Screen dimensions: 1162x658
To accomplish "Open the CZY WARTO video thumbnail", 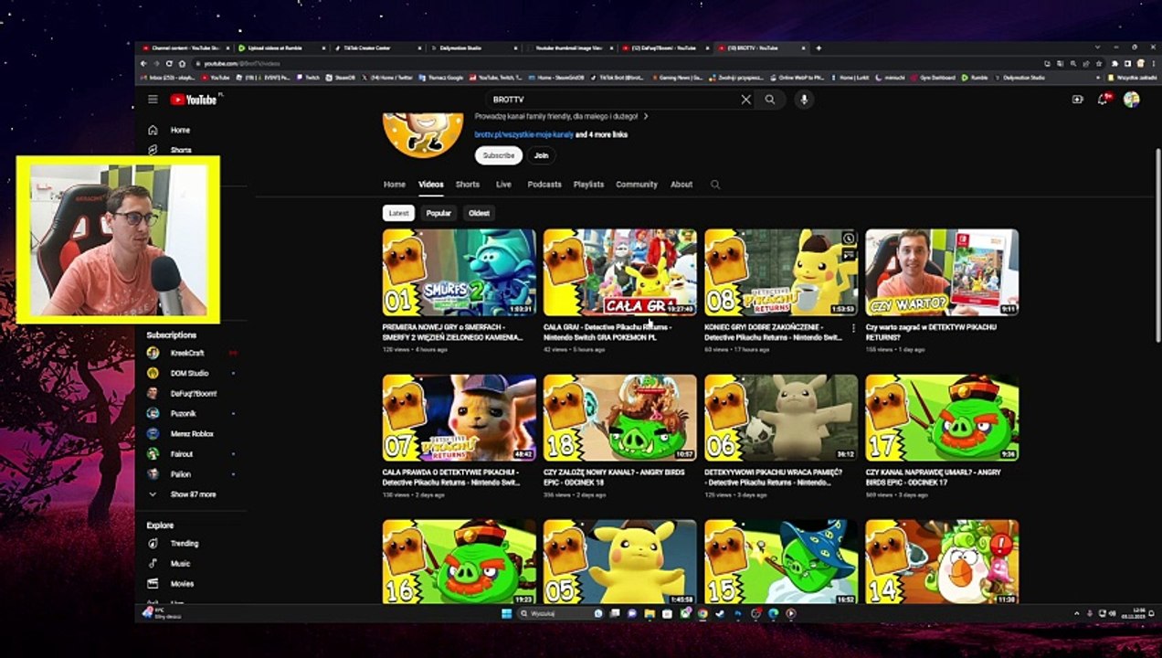I will (x=942, y=272).
